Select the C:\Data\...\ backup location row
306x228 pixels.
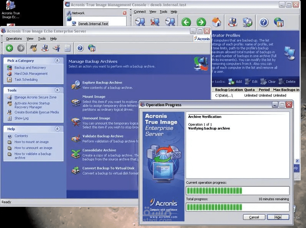pyautogui.click(x=256, y=95)
